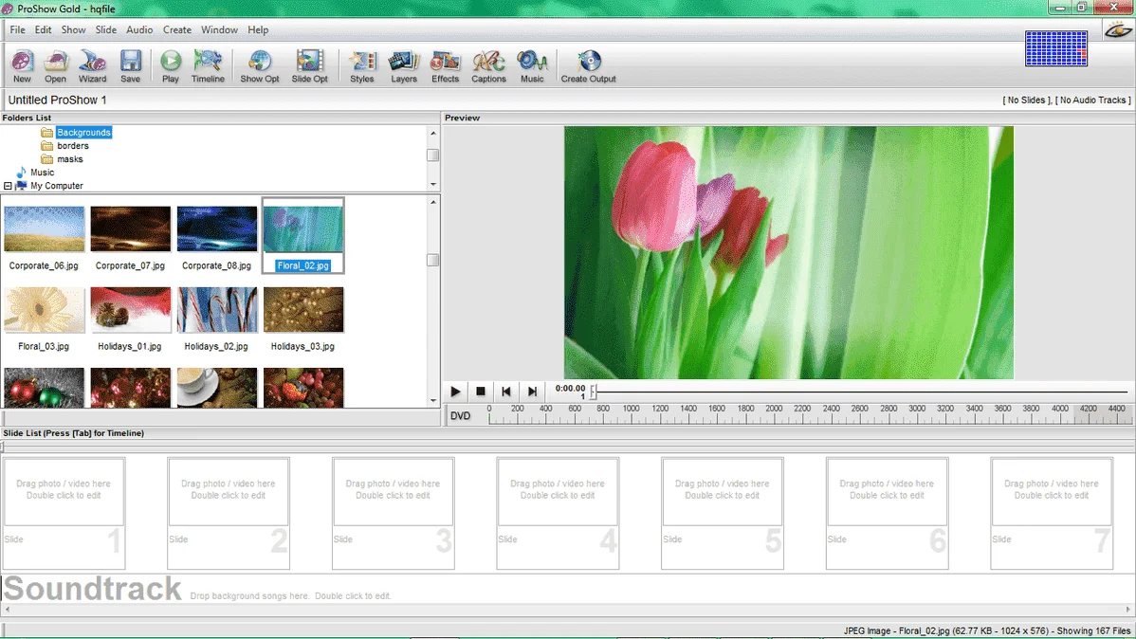The image size is (1136, 639).
Task: Switch to Timeline via toolbar icon
Action: tap(208, 66)
